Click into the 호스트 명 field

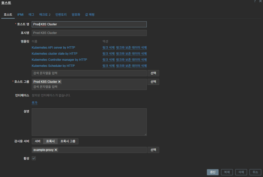click(89, 24)
